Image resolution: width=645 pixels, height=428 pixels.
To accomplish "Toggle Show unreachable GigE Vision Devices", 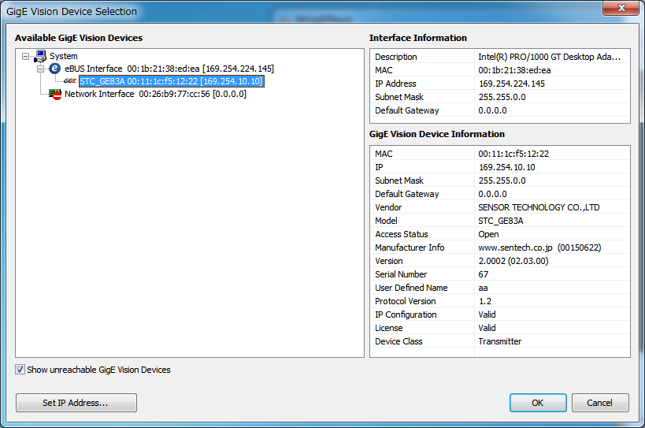I will point(20,370).
